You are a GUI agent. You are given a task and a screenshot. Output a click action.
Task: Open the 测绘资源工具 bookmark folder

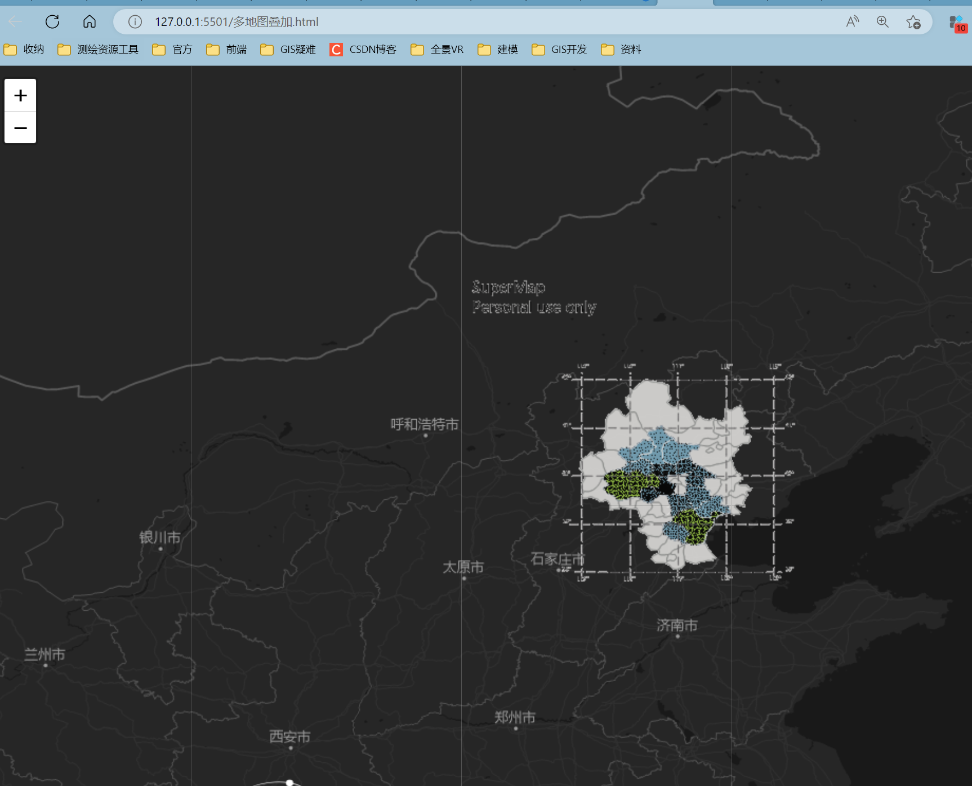(x=98, y=50)
